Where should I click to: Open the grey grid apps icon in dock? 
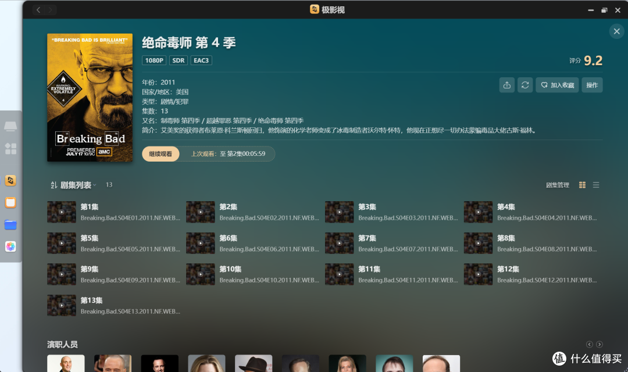coord(10,149)
